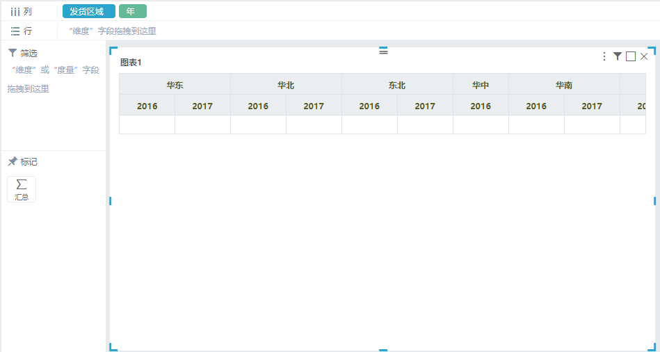The width and height of the screenshot is (660, 352).
Task: Click the 行 rows shelf icon
Action: pyautogui.click(x=15, y=31)
